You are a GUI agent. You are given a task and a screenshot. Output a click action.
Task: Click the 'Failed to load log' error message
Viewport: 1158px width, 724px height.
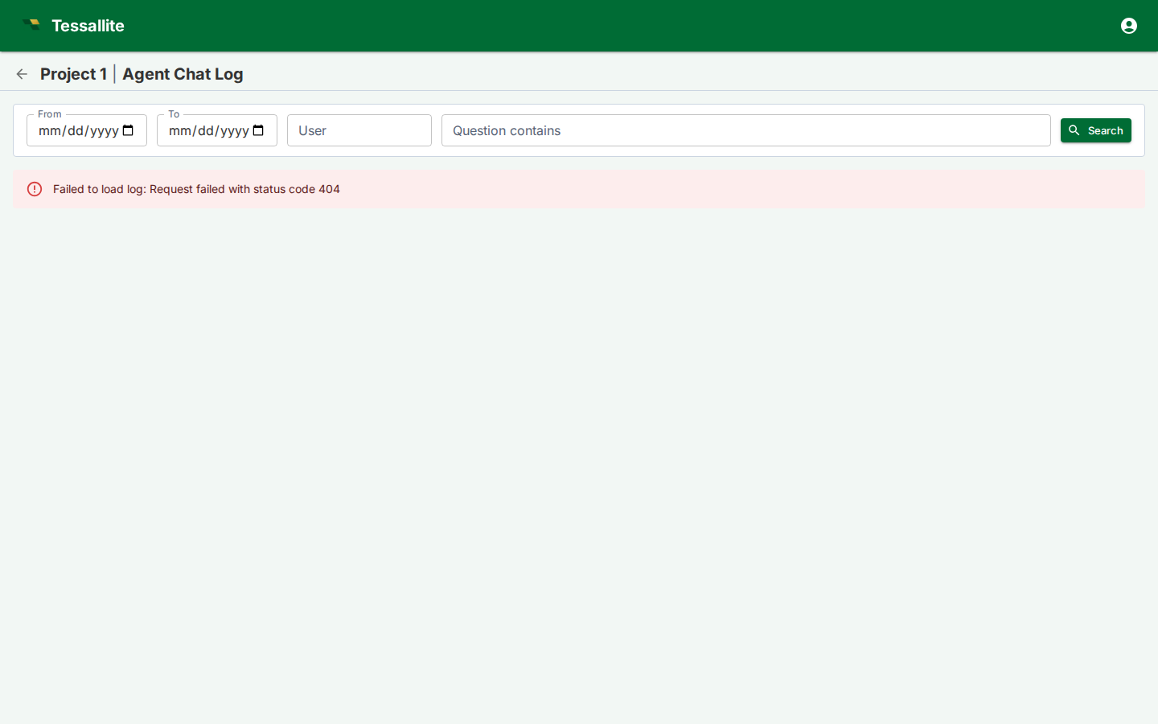point(196,189)
